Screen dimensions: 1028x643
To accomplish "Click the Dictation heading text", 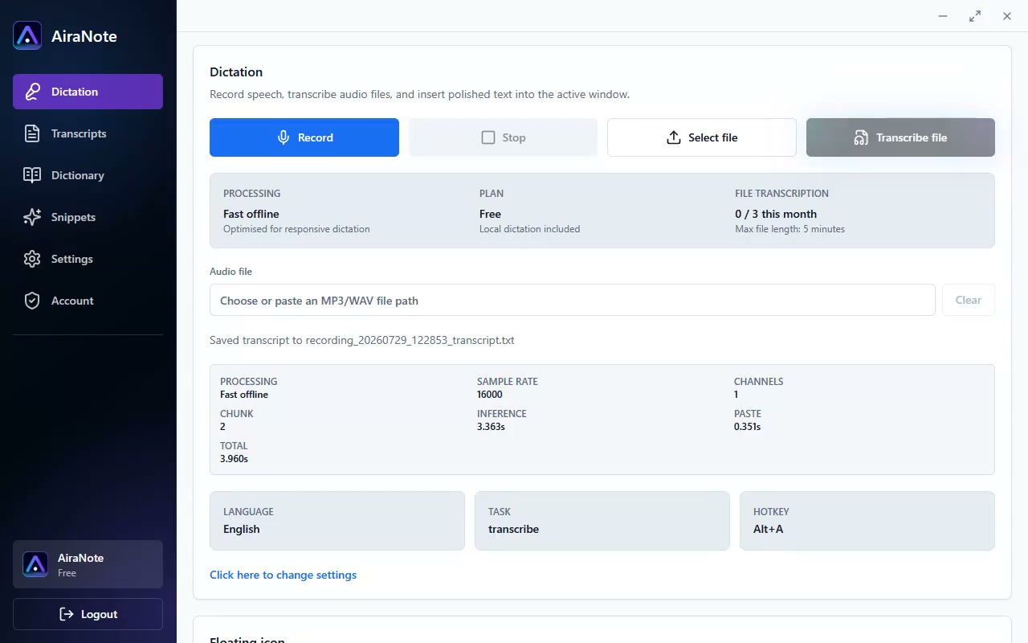I will (x=236, y=72).
